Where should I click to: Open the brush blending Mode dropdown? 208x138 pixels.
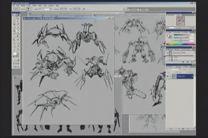point(46,9)
